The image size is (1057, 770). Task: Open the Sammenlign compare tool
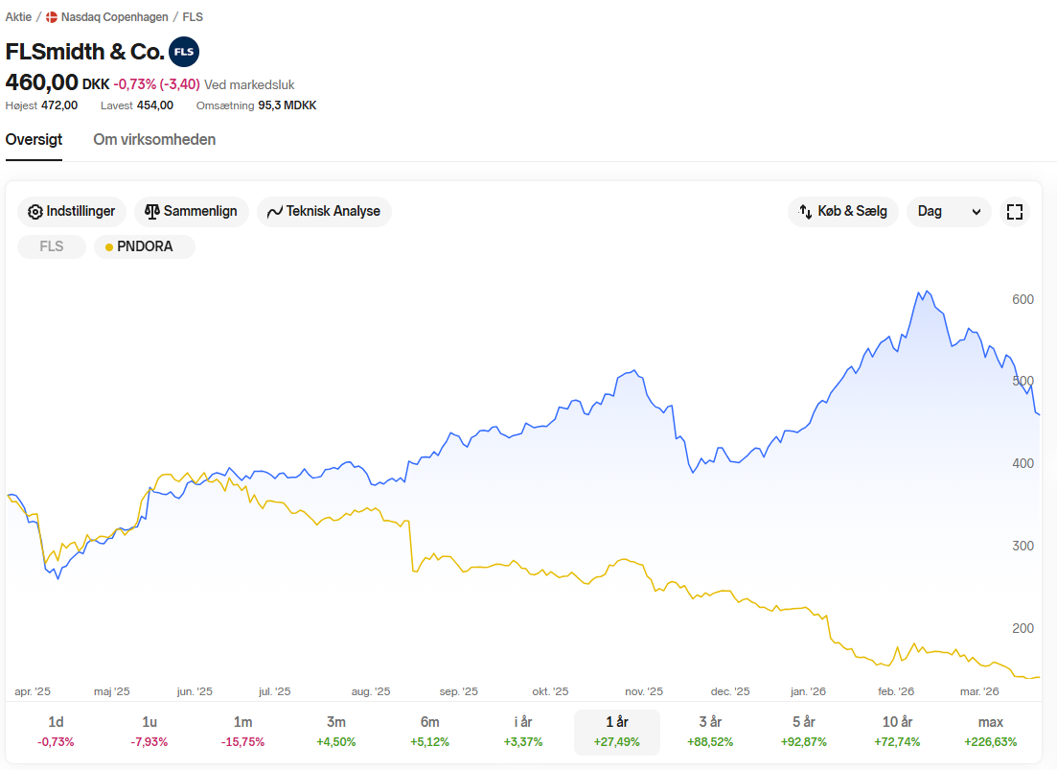(x=192, y=212)
